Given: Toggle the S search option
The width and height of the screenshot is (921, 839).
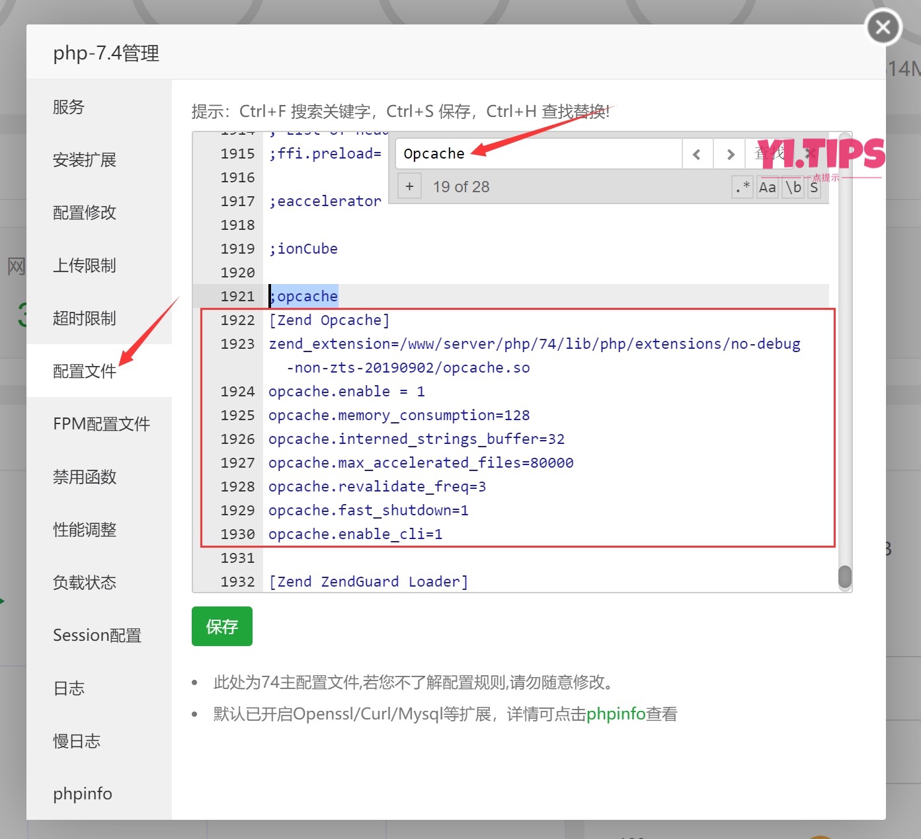Looking at the screenshot, I should [x=814, y=187].
